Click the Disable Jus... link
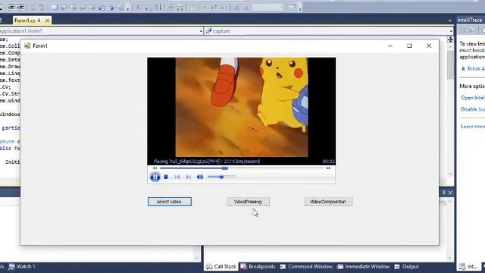 [x=473, y=109]
